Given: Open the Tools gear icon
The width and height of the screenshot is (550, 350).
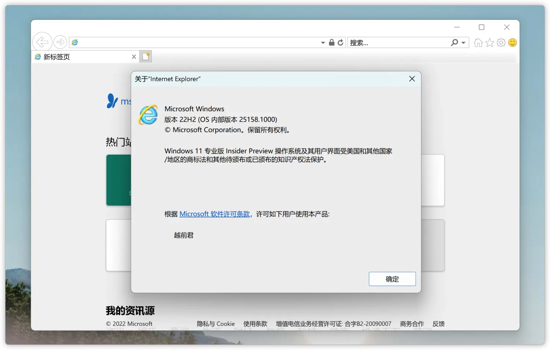Looking at the screenshot, I should (x=501, y=43).
